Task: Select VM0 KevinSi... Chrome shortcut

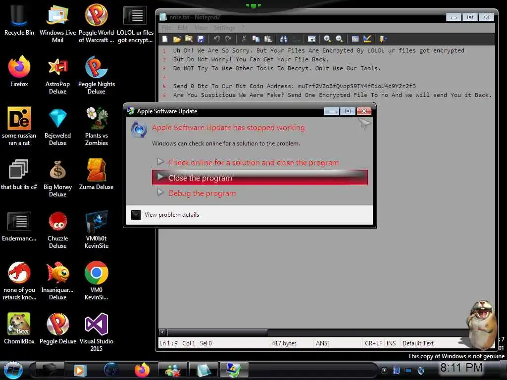Action: (x=97, y=281)
